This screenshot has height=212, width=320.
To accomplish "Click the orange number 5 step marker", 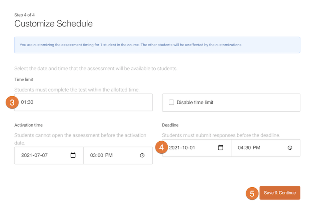I will tap(252, 193).
